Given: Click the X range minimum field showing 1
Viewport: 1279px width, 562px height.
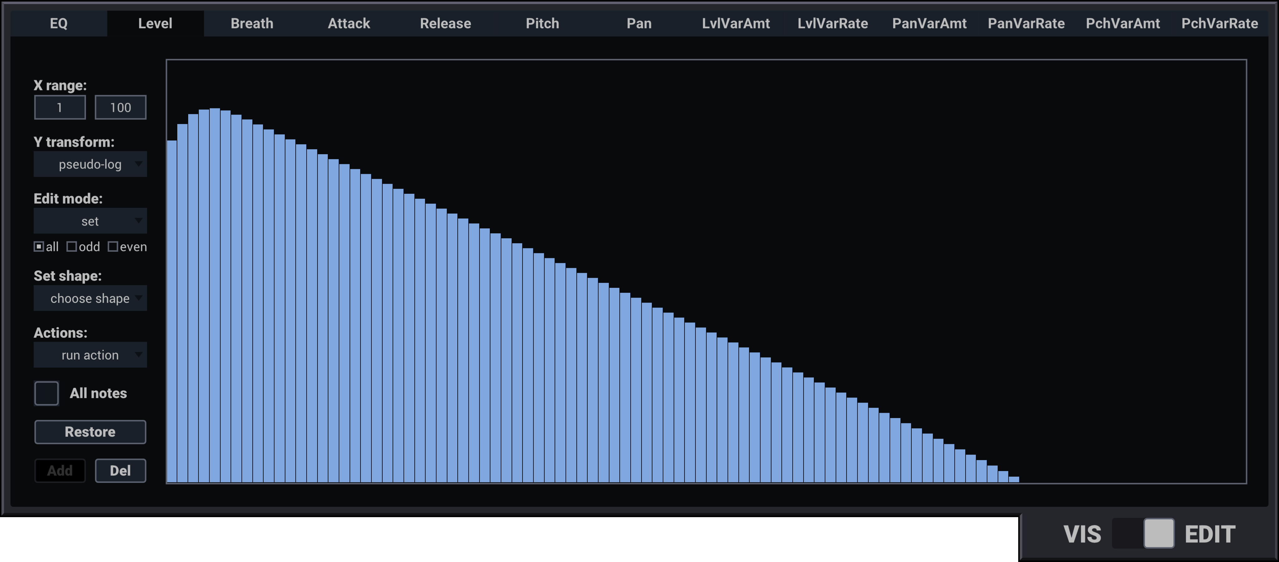Looking at the screenshot, I should [60, 107].
